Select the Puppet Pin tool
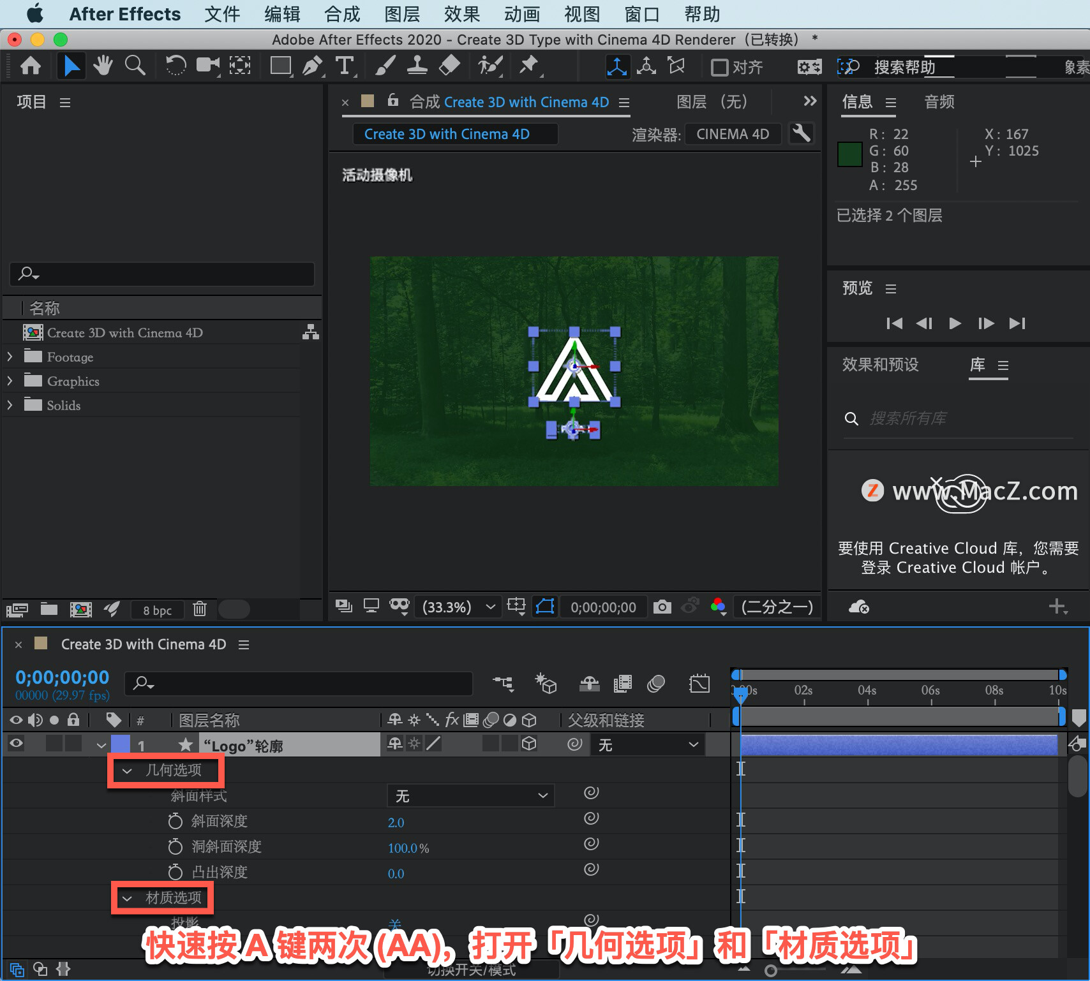 tap(529, 66)
